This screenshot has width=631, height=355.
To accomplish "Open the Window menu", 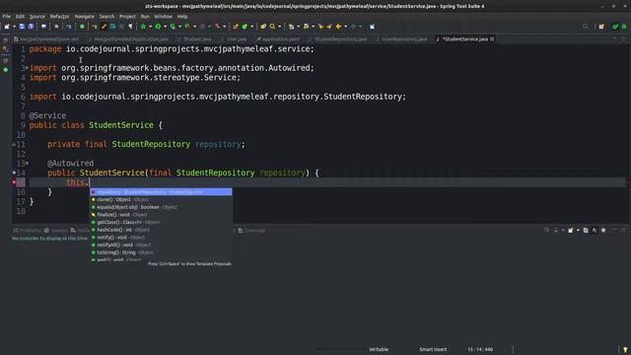I will click(x=163, y=17).
